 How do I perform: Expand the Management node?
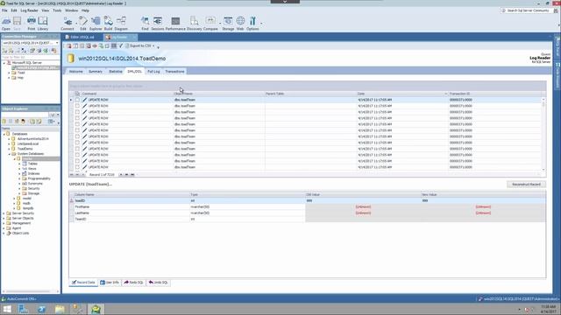coord(4,223)
